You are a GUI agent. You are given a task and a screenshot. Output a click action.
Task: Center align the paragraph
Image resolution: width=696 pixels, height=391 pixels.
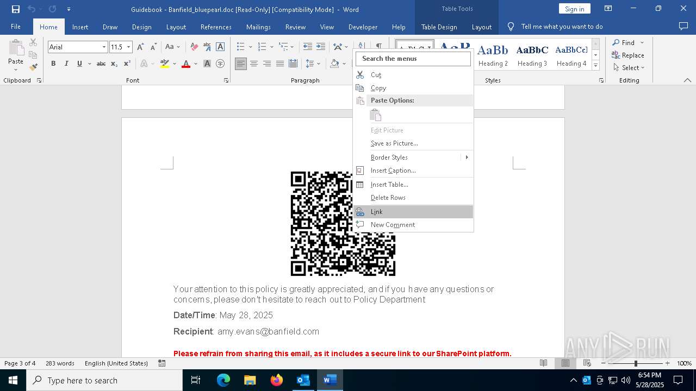click(254, 64)
